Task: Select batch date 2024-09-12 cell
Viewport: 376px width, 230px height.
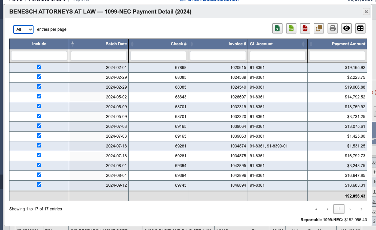Action: [x=99, y=185]
